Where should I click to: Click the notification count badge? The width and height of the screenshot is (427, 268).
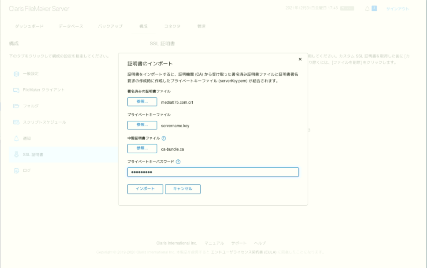tap(374, 8)
